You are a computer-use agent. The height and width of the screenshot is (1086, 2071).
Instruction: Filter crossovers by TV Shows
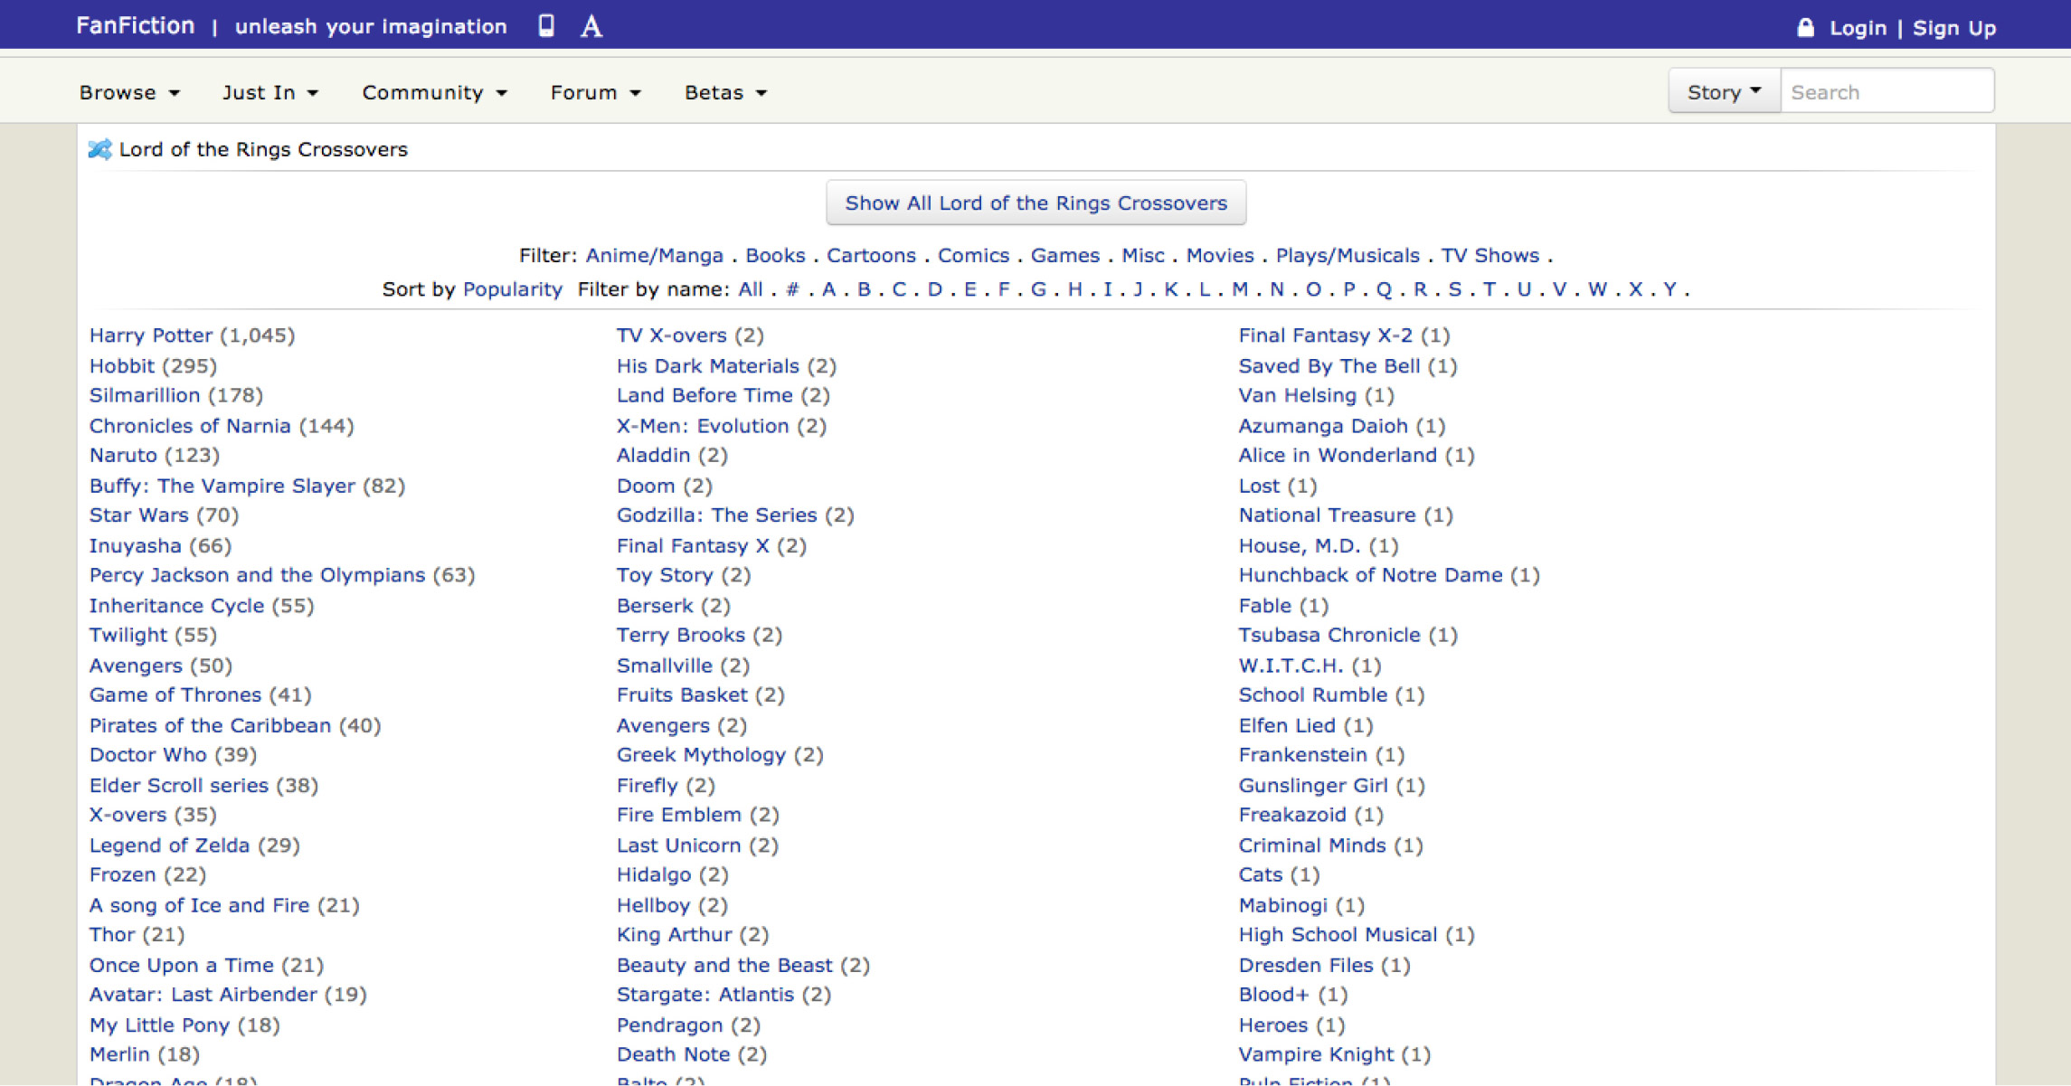[x=1489, y=255]
